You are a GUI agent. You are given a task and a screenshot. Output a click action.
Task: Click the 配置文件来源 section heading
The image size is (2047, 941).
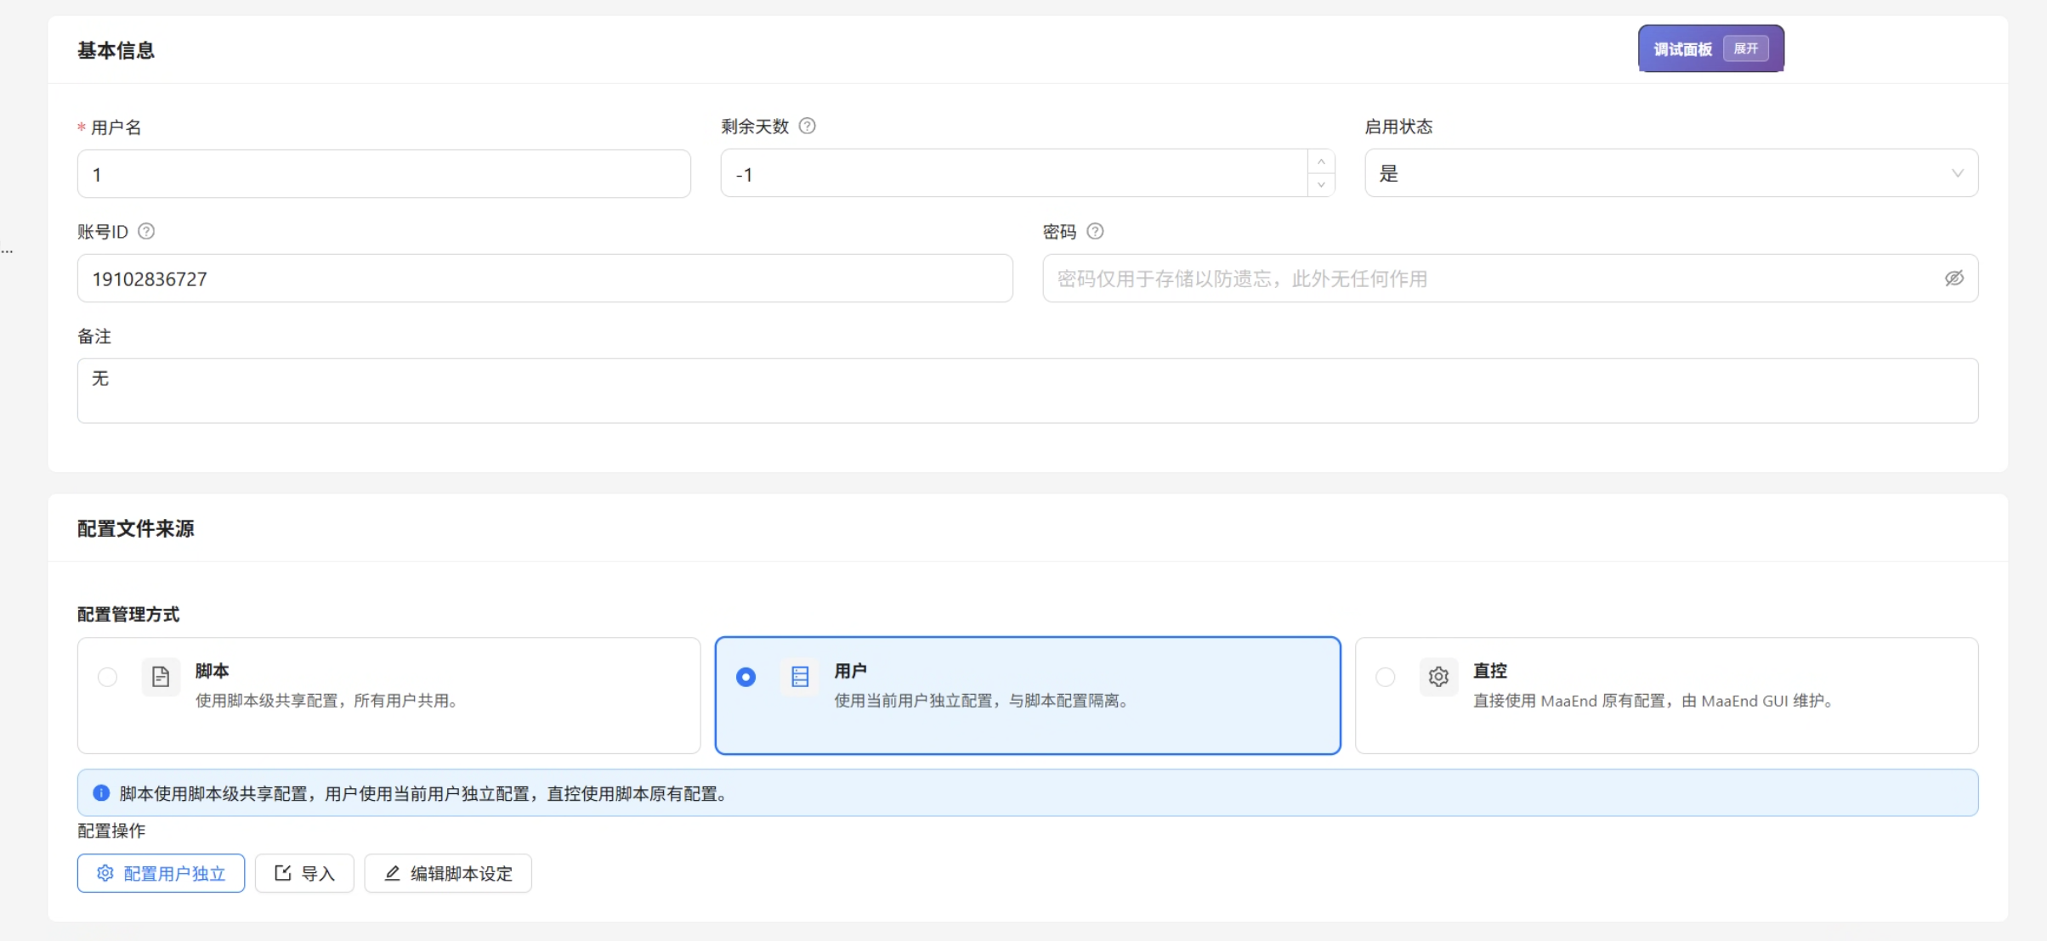136,528
